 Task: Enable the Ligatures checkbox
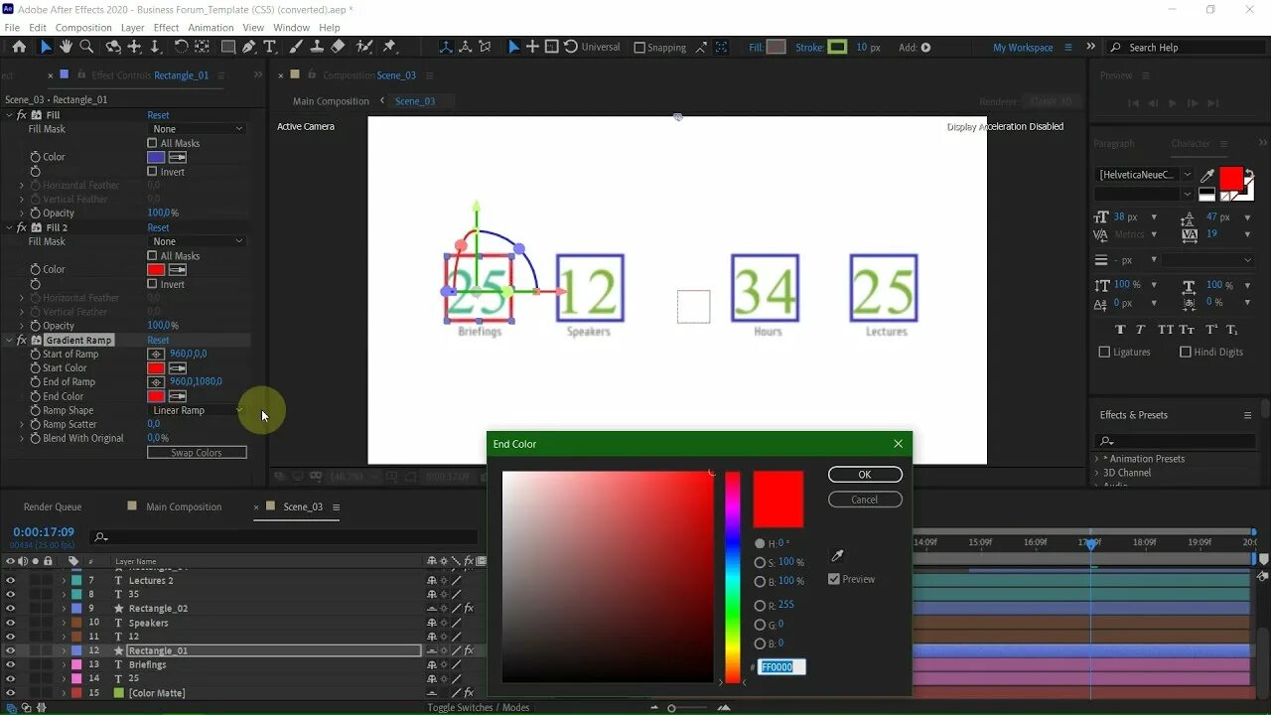tap(1104, 352)
